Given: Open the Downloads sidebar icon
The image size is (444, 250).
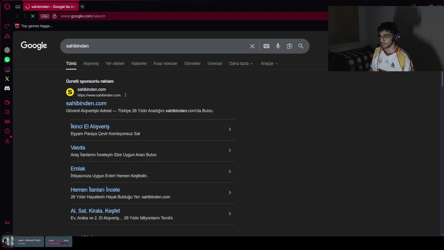Looking at the screenshot, I should [x=7, y=141].
